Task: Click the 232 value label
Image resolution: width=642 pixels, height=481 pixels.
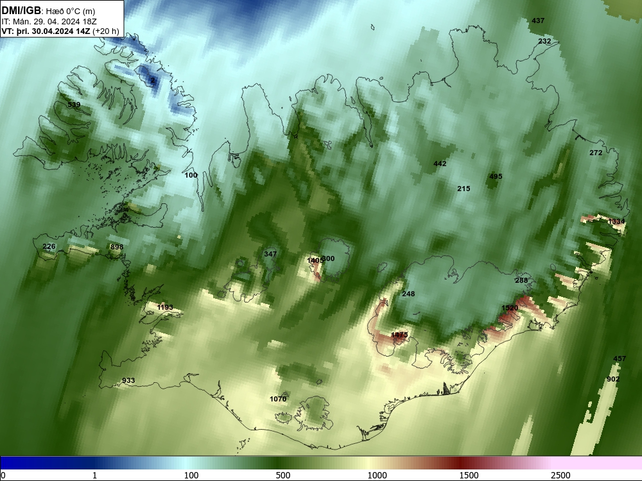Action: tap(544, 41)
